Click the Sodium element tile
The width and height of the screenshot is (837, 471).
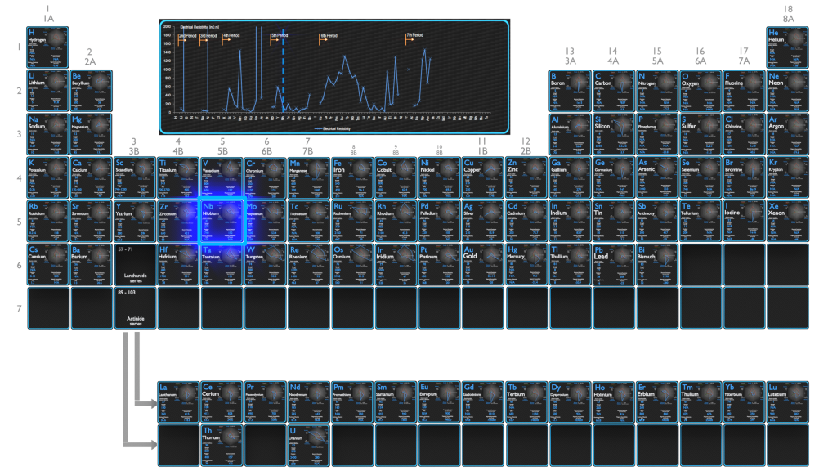[x=47, y=134]
